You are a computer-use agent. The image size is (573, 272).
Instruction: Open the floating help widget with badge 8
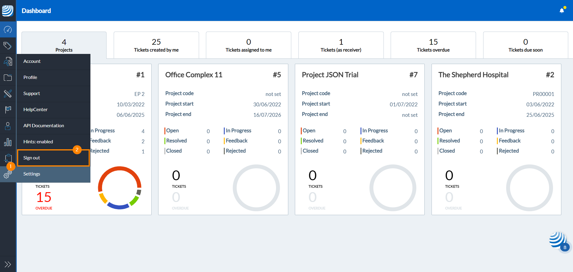[x=558, y=240]
